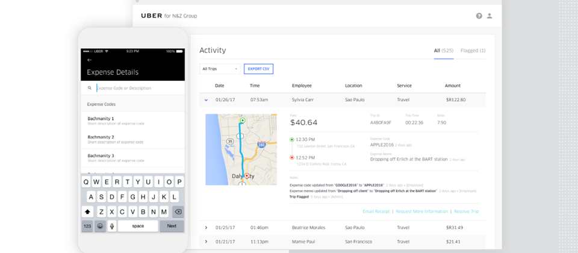Click the Employee column header
This screenshot has width=578, height=253.
click(302, 86)
